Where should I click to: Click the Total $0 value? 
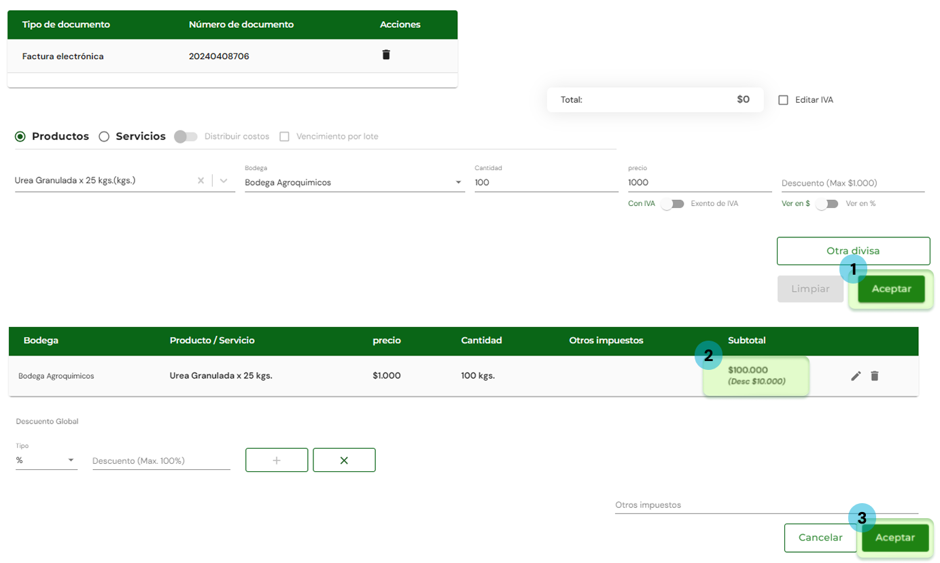(743, 99)
